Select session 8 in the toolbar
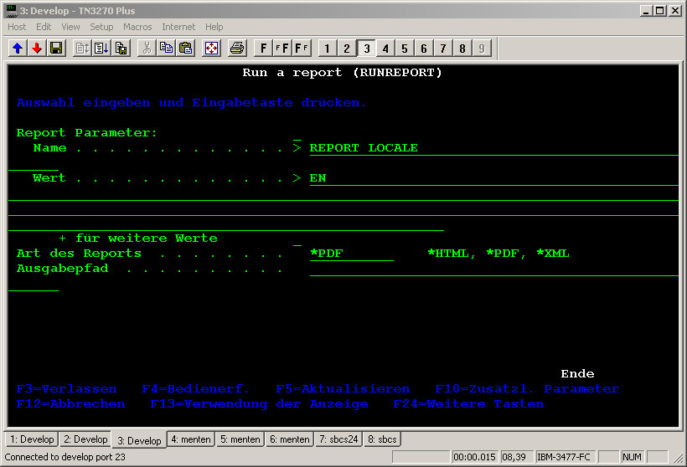Image resolution: width=687 pixels, height=467 pixels. [x=462, y=49]
